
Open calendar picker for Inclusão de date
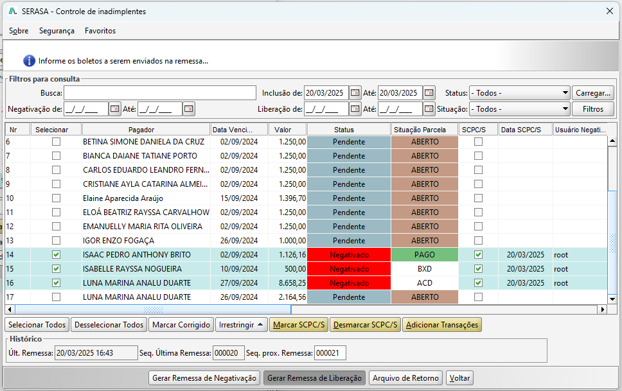pos(355,93)
